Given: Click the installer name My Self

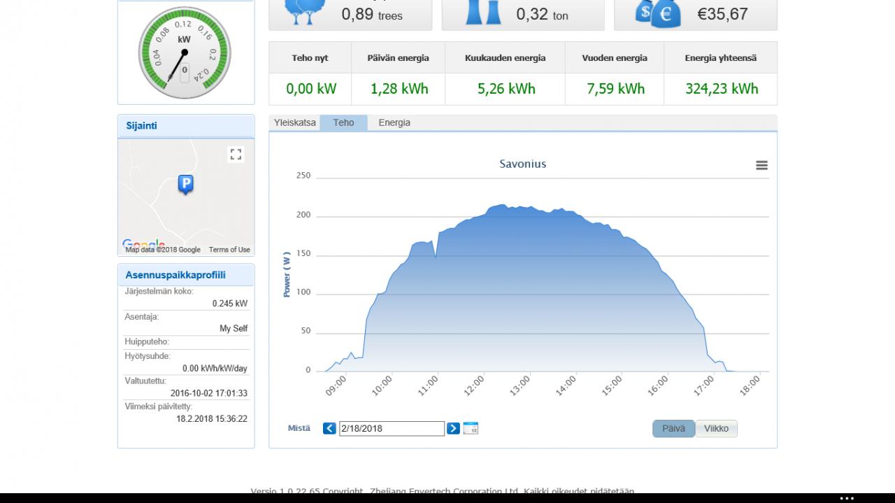Looking at the screenshot, I should pos(234,329).
